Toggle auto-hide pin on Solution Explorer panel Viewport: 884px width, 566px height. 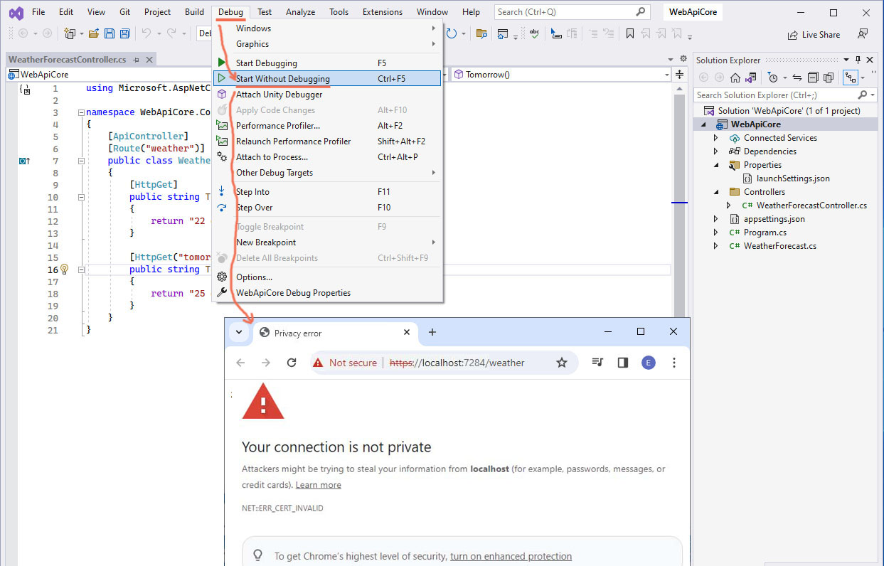[x=858, y=60]
